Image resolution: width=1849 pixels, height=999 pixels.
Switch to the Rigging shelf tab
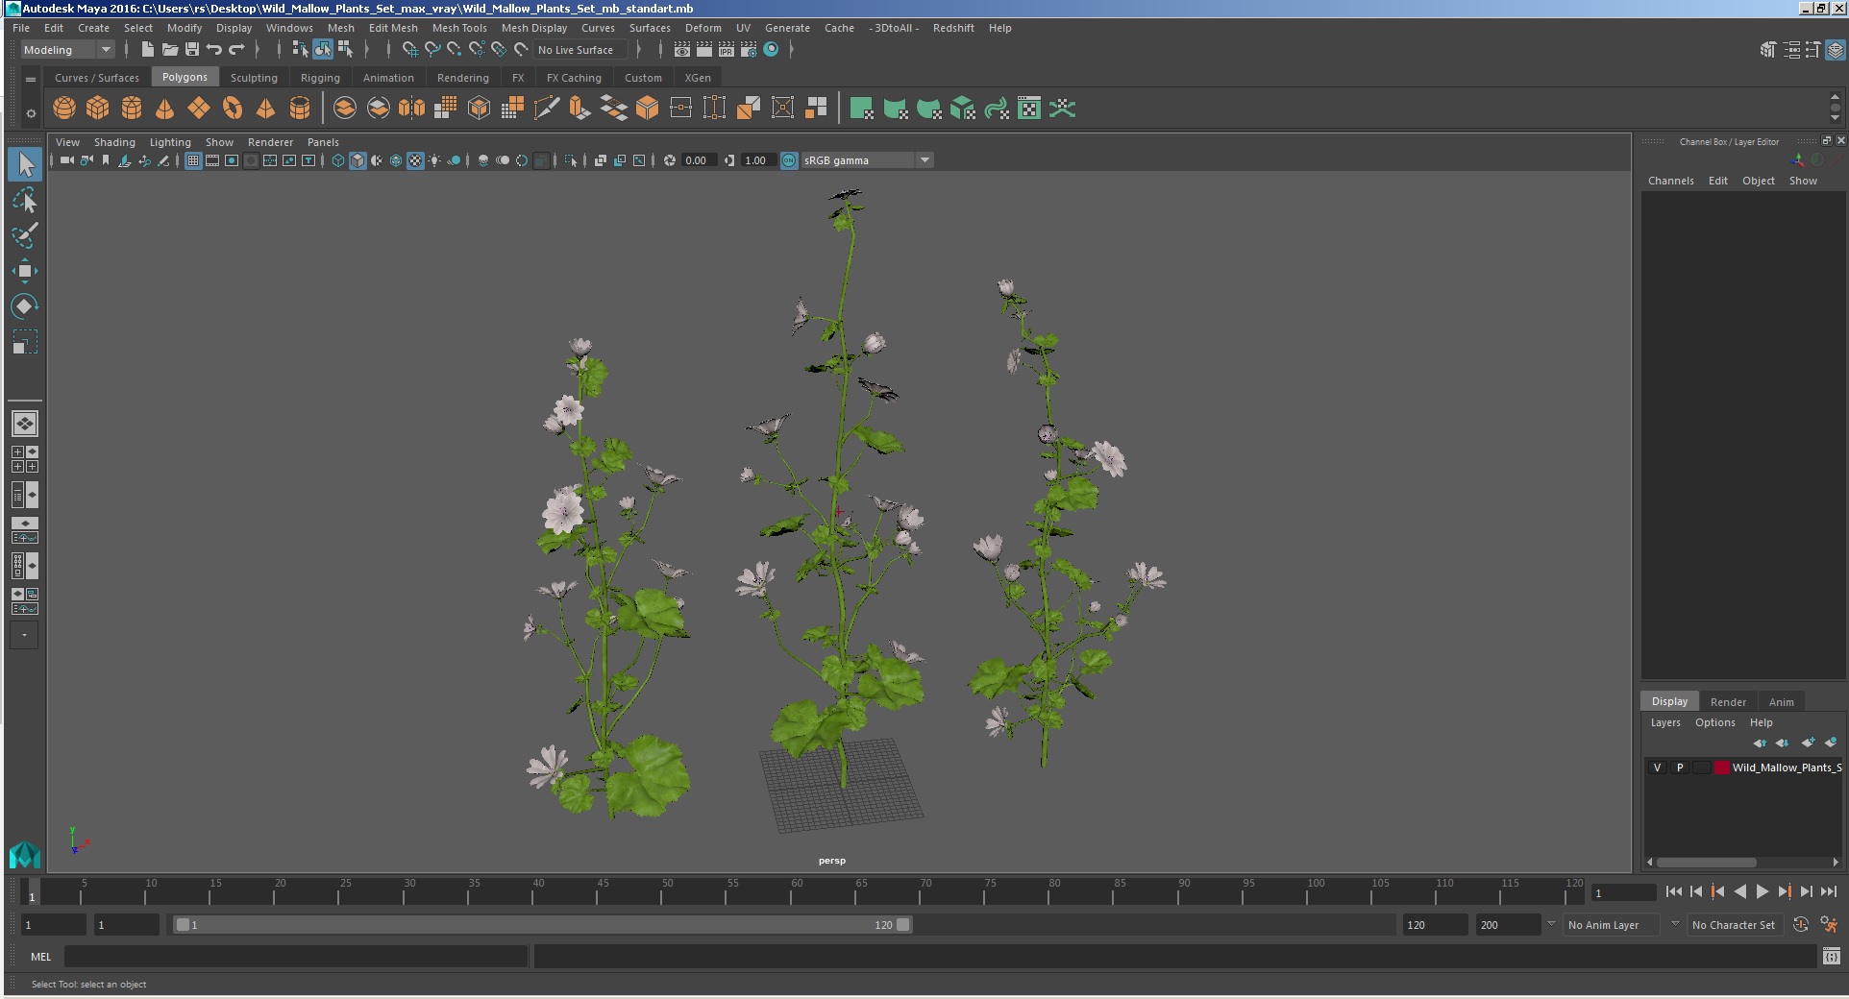click(320, 78)
